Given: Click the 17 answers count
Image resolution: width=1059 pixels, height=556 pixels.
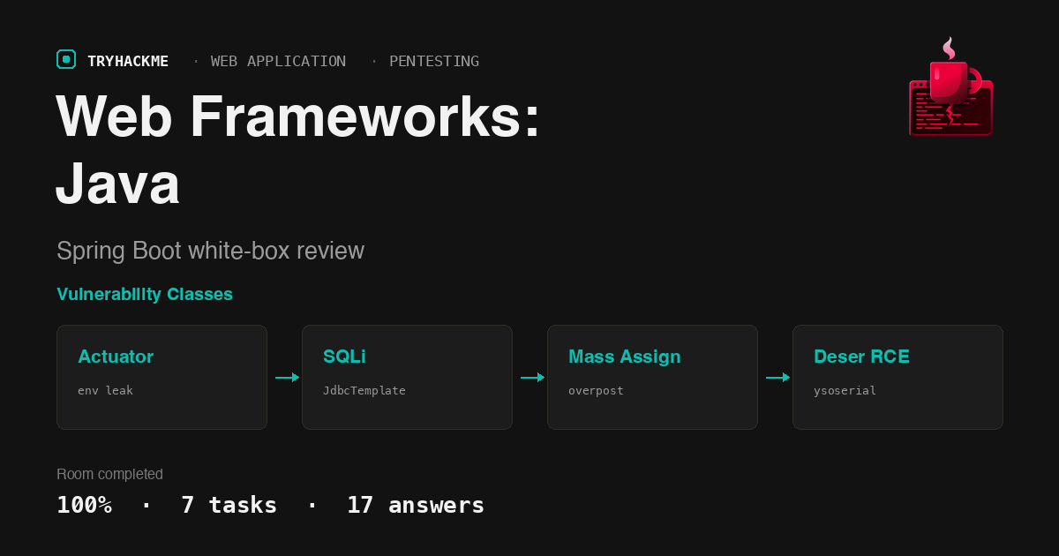Looking at the screenshot, I should [416, 505].
